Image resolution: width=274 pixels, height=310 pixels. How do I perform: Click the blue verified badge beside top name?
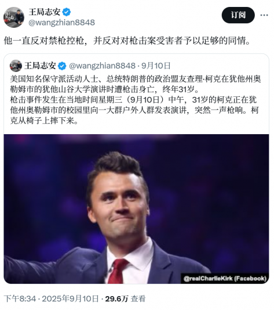(67, 12)
